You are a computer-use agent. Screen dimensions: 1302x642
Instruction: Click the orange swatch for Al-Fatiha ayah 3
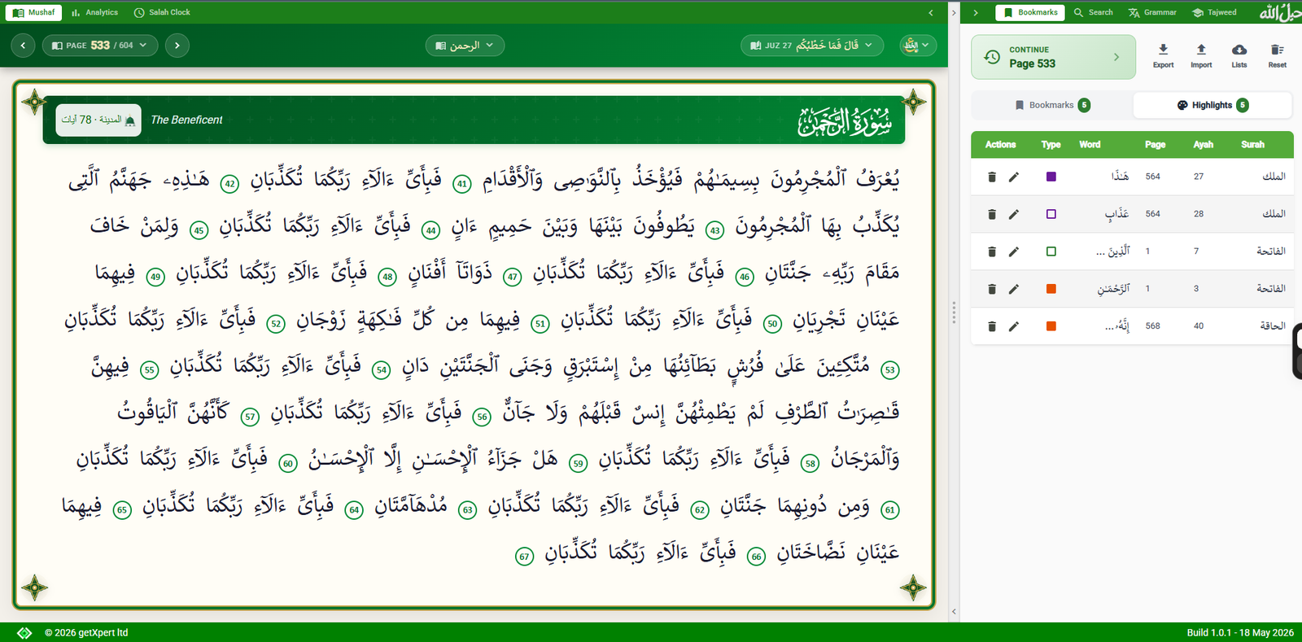1051,289
